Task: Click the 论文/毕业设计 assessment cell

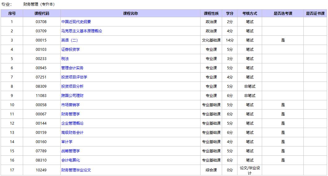Action: [249, 170]
